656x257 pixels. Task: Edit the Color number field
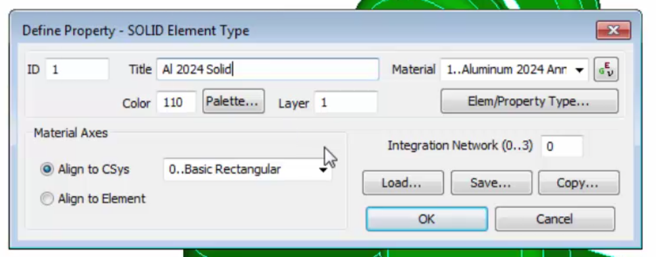[176, 102]
